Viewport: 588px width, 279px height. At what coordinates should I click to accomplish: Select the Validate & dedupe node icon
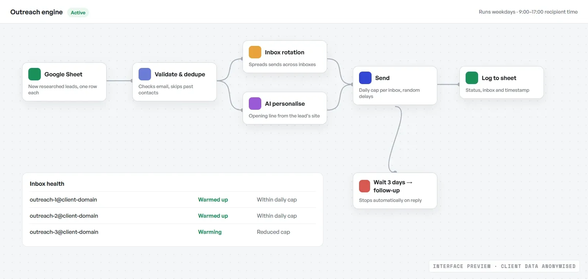[145, 74]
